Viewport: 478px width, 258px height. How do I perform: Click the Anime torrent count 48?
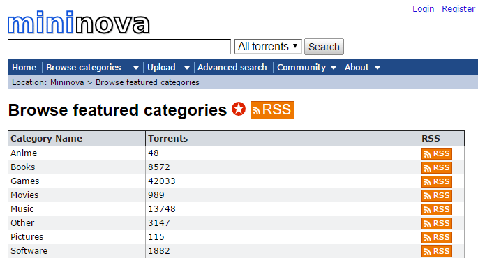tap(154, 153)
